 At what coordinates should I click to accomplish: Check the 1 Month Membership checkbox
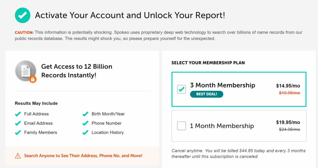[x=181, y=126]
